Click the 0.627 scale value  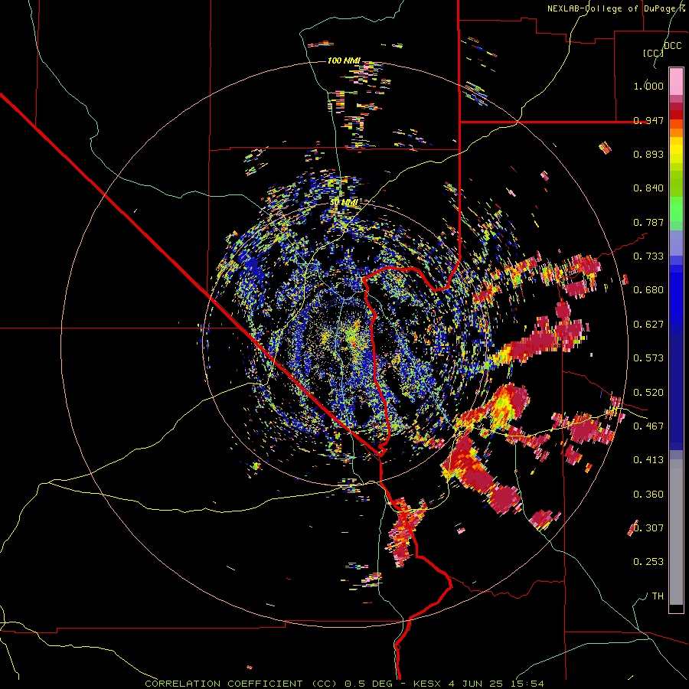648,325
